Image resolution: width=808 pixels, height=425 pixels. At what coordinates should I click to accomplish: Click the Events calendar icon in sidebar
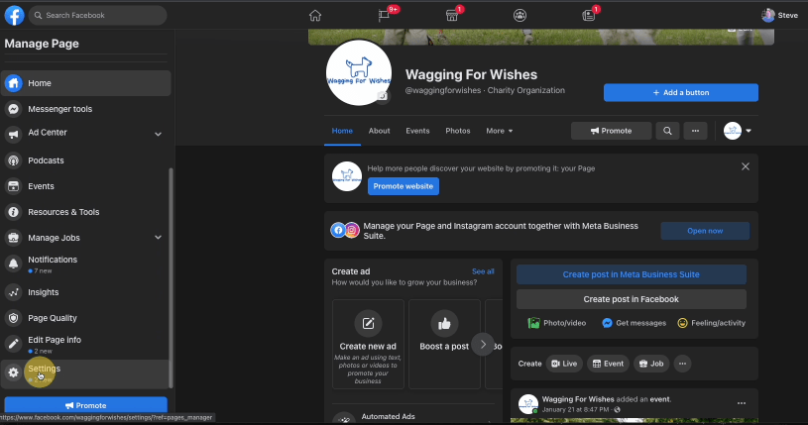click(x=14, y=186)
